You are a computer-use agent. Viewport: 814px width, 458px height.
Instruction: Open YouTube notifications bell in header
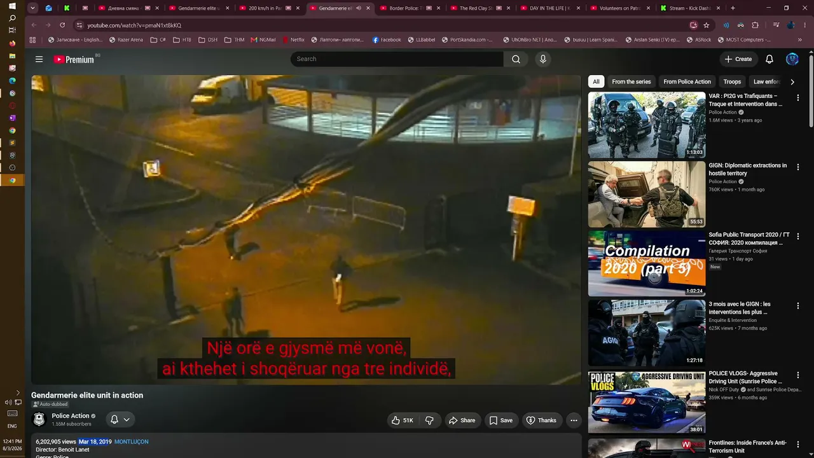(x=769, y=59)
